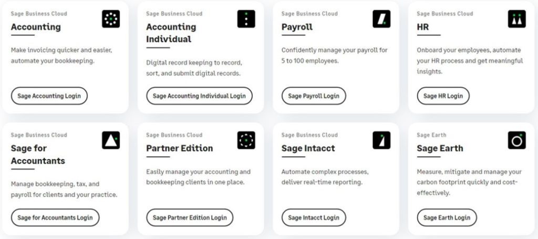Click the Sage Accounting dotted-circle icon
Viewport: 538px width, 239px height.
[111, 19]
